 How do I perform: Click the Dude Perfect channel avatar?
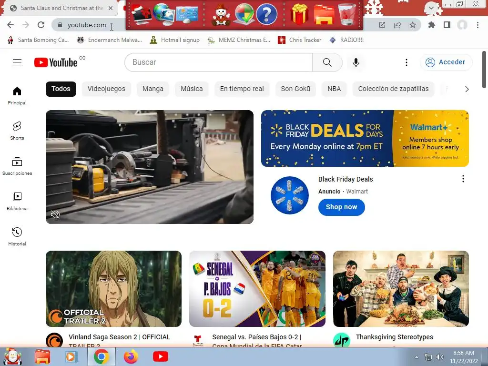coord(342,339)
